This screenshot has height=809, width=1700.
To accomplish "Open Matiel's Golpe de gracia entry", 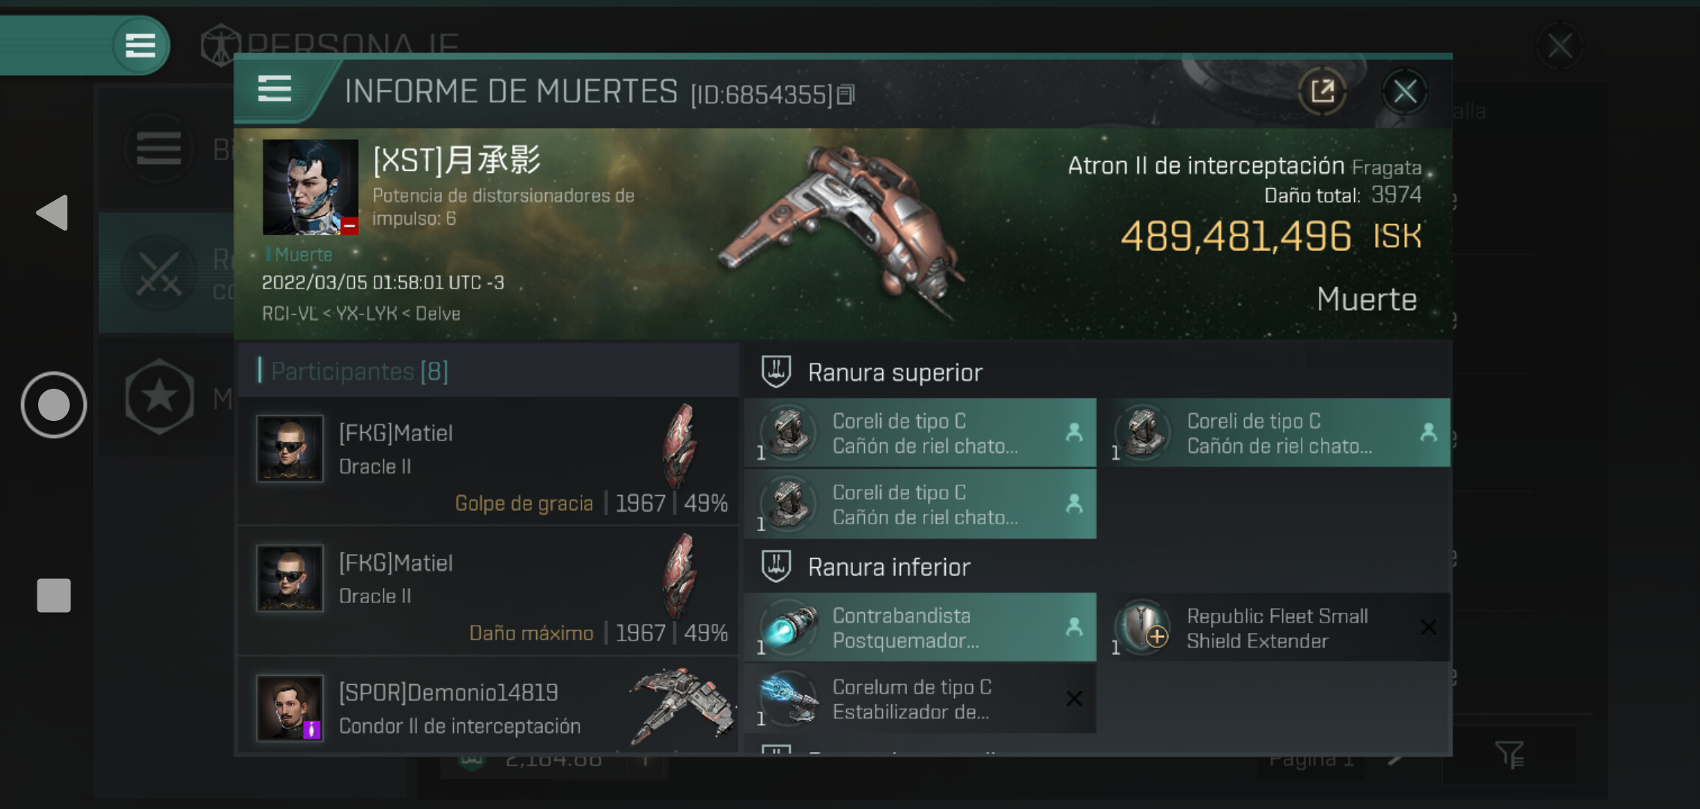I will coord(488,460).
